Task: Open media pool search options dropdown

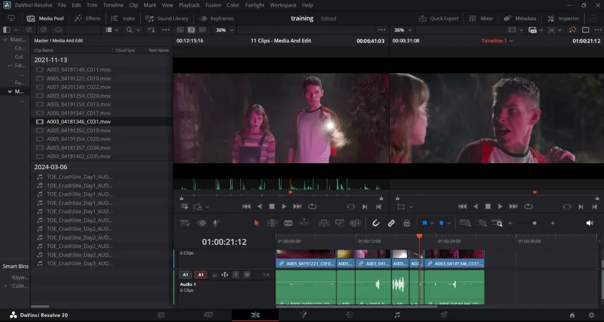Action: (x=138, y=30)
